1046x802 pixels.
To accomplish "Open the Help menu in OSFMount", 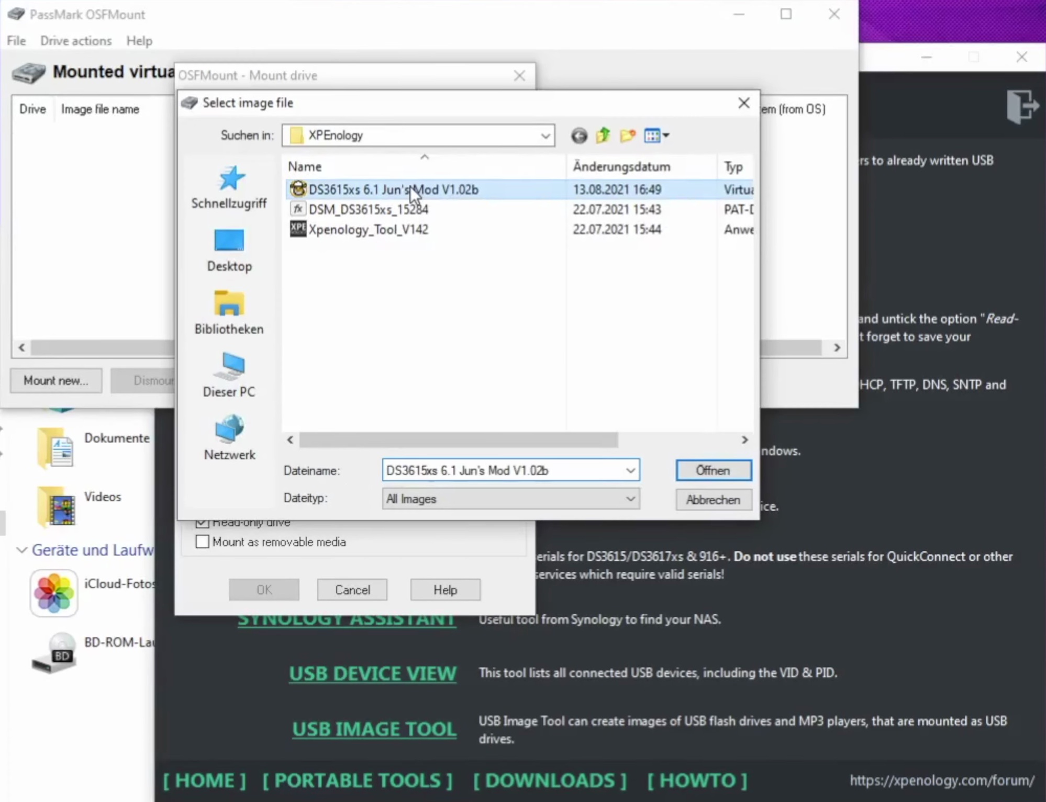I will point(139,41).
